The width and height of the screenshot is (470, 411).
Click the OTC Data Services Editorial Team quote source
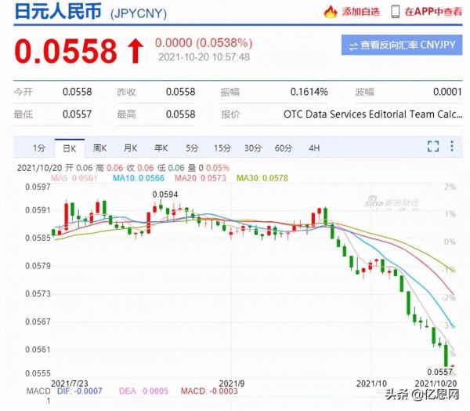click(373, 114)
